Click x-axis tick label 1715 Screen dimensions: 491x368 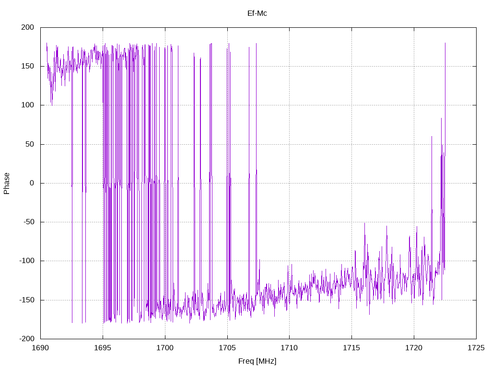[351, 348]
